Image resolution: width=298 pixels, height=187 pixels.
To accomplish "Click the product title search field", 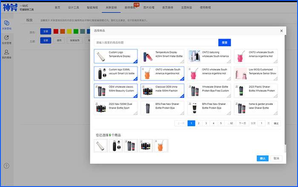I will (156, 42).
